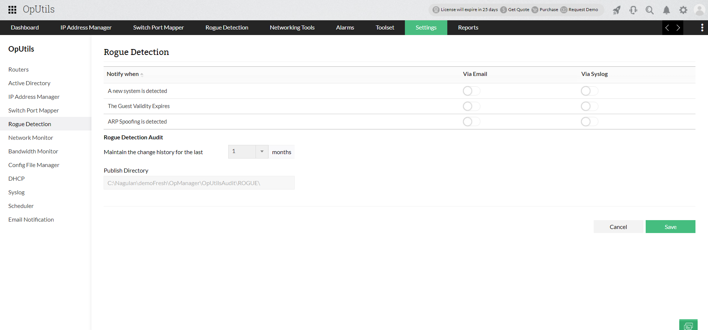The image size is (708, 330).
Task: Open Switch Port Mapper sidebar settings
Action: (34, 111)
